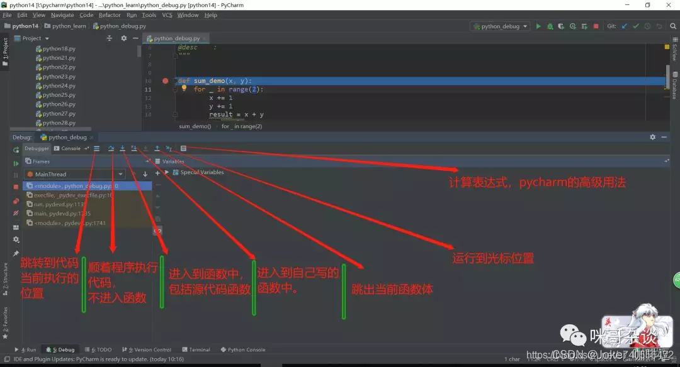Toggle Mute Breakpoints in debug sidebar

pos(15,212)
